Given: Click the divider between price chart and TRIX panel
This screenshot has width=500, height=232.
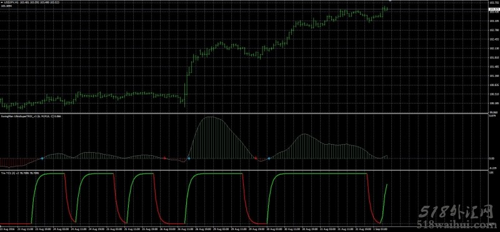Looking at the screenshot, I should pyautogui.click(x=244, y=114).
